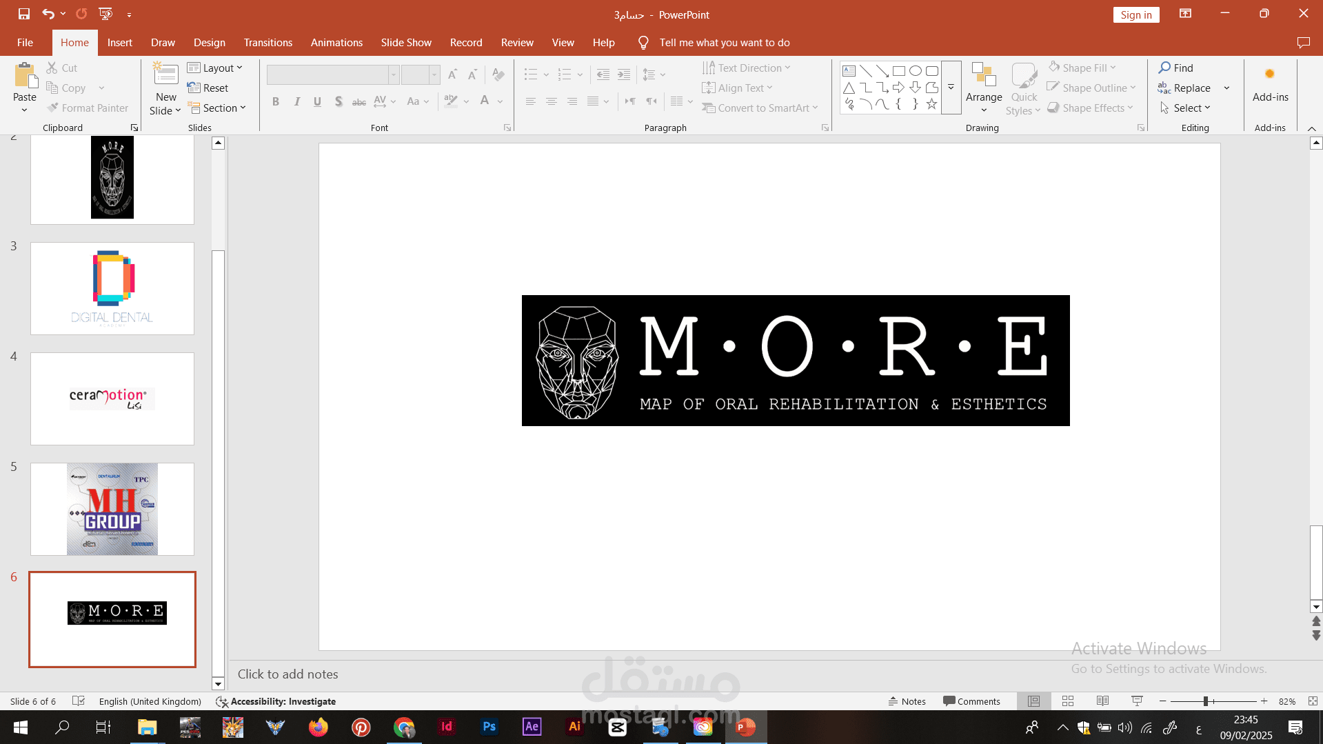This screenshot has width=1323, height=744.
Task: Click the M.O.R.E logo image on slide
Action: [x=796, y=361]
